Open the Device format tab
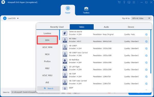Image resolution: width=154 pixels, height=97 pixels. click(x=131, y=27)
